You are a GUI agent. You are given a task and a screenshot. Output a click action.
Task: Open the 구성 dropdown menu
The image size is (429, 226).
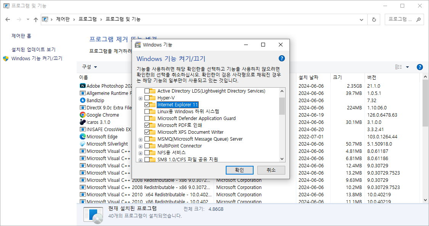point(90,67)
